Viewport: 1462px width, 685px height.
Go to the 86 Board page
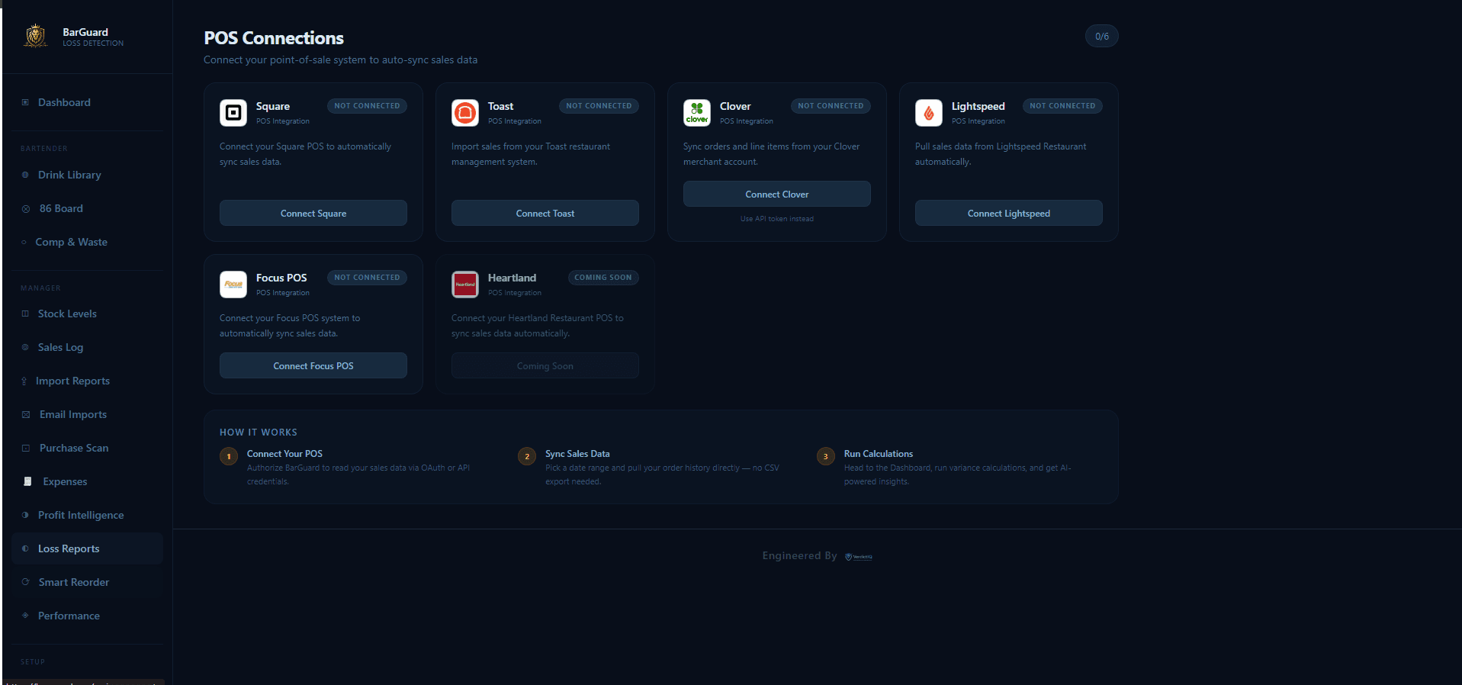coord(88,208)
